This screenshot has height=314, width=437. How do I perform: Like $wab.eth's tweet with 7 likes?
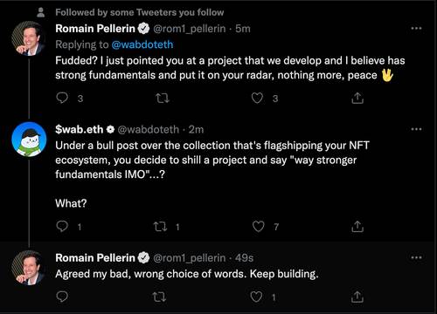tap(258, 226)
